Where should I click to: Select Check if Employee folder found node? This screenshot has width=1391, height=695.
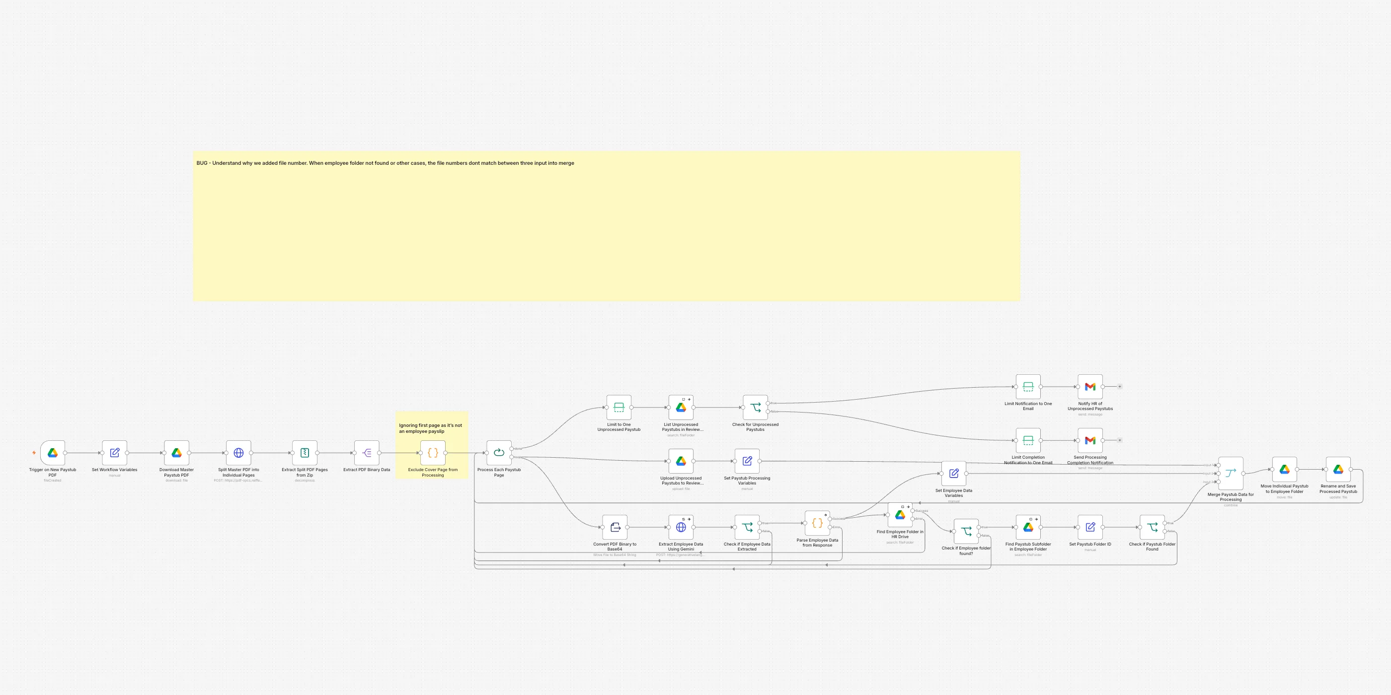(966, 532)
